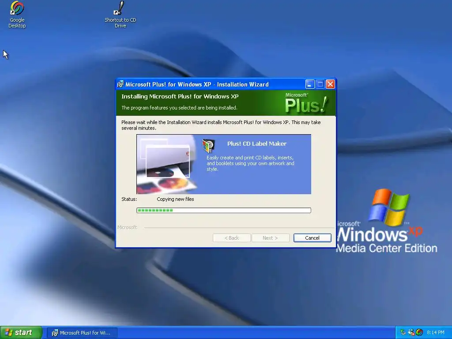Click the Plus! CD Label Maker icon

coord(208,146)
